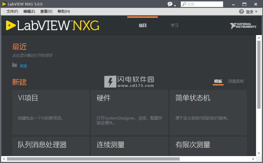
Task: Select the 模板 templates tab
Action: tap(218, 81)
